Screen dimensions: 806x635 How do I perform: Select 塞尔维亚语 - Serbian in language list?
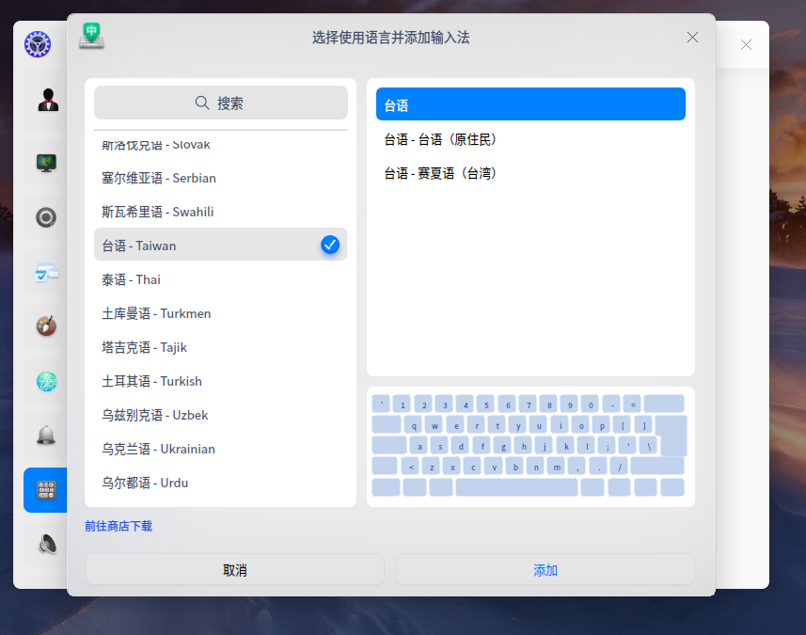point(220,178)
